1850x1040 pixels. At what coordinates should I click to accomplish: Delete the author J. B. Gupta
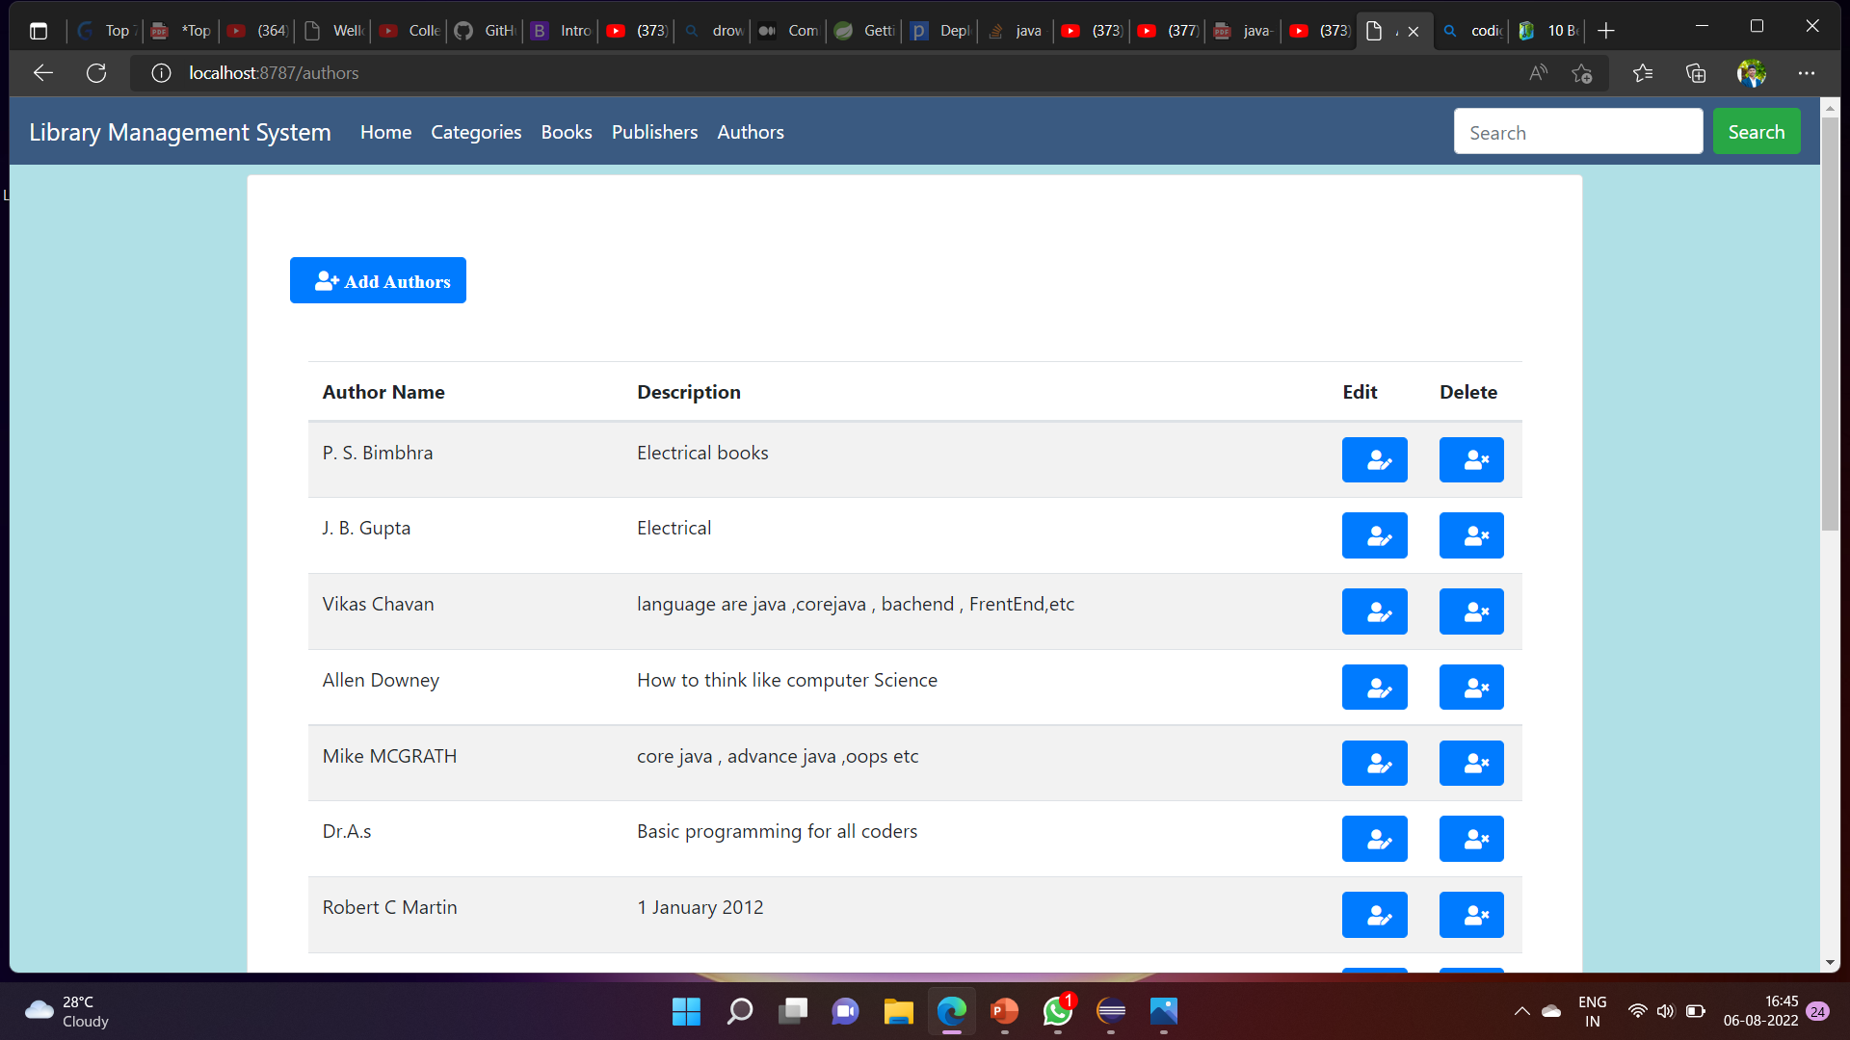(x=1471, y=535)
